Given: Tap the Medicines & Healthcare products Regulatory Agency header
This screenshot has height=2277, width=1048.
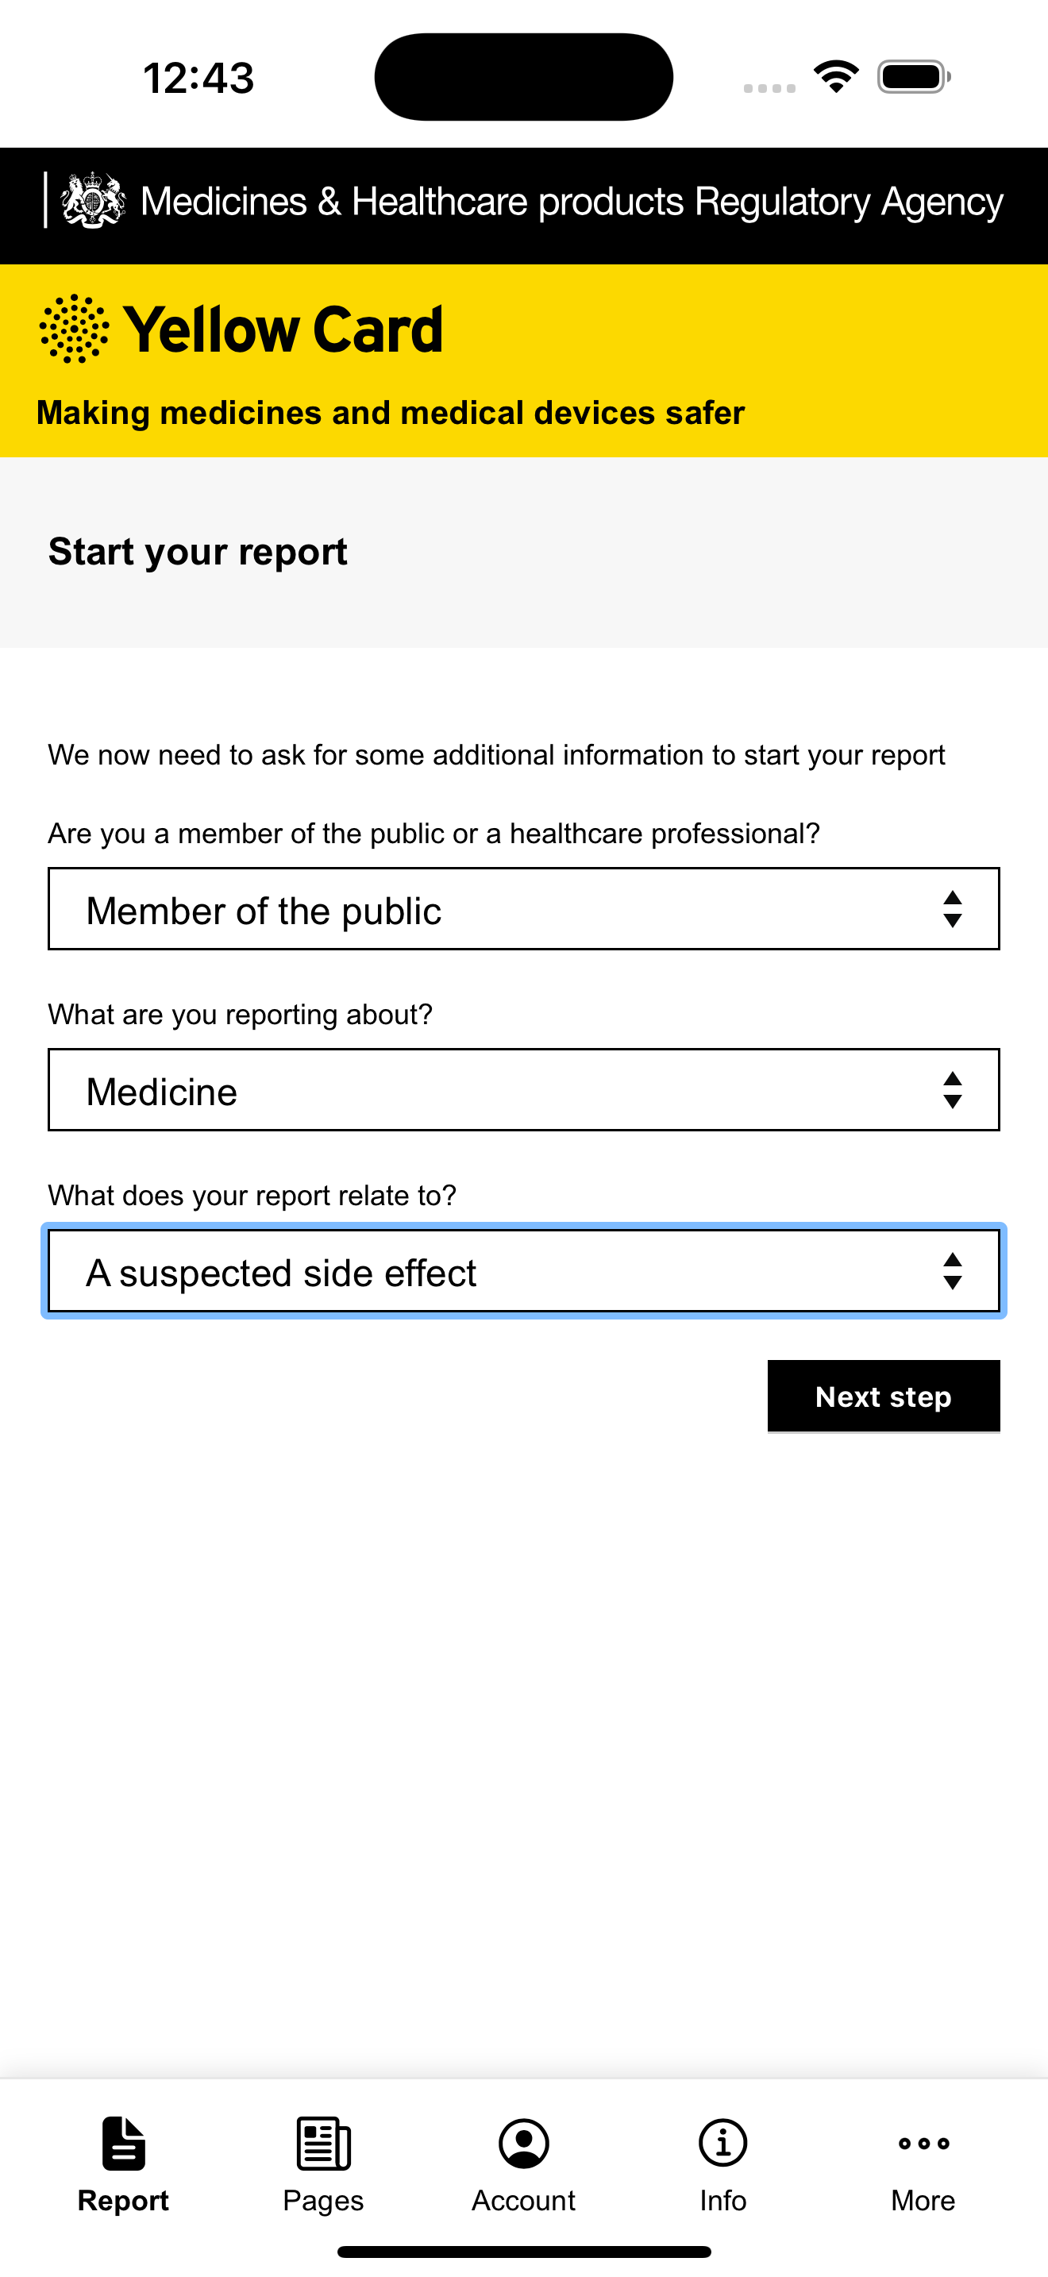Looking at the screenshot, I should tap(572, 202).
